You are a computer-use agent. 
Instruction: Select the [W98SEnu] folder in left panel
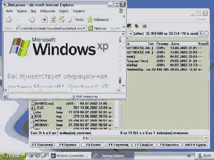click(72, 103)
